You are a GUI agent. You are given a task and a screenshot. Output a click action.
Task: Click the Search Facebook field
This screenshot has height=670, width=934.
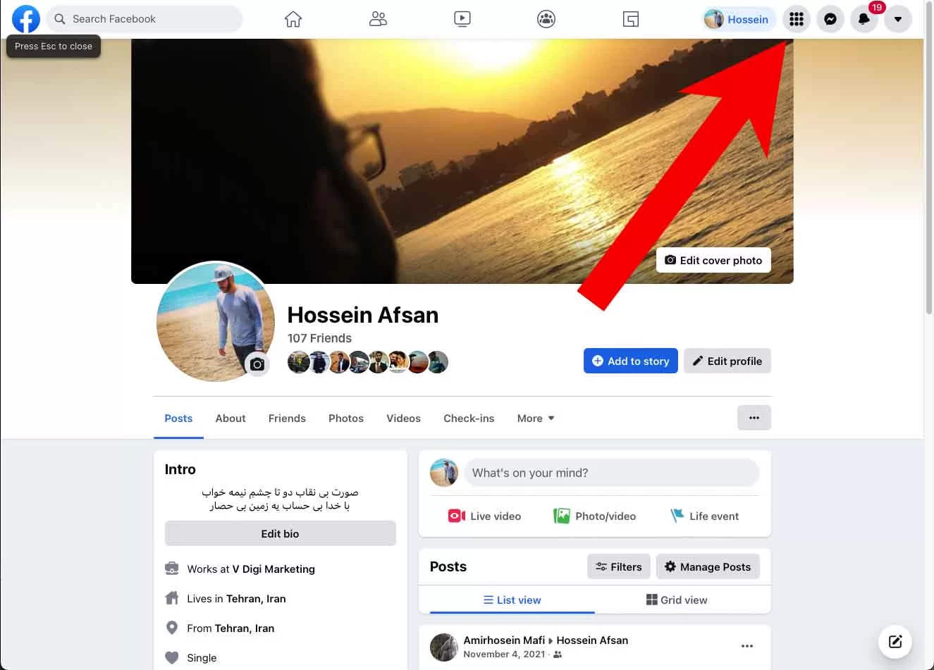pos(145,19)
